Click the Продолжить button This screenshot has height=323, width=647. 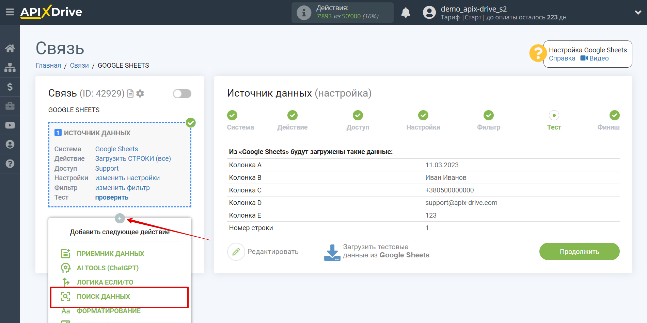point(579,252)
